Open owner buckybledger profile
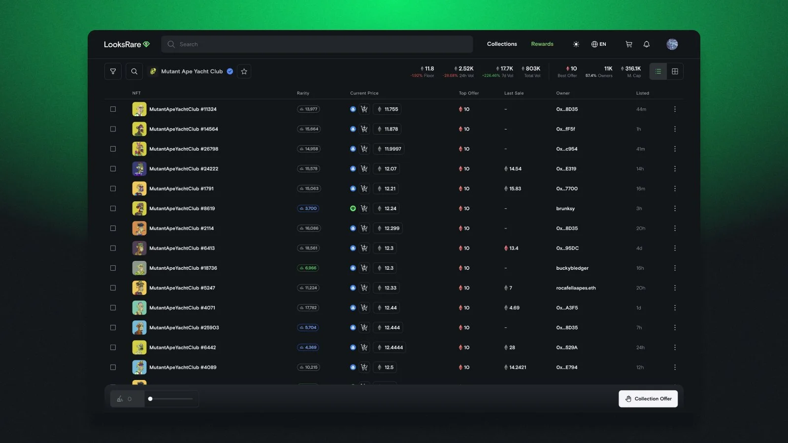Viewport: 788px width, 443px height. pos(572,268)
